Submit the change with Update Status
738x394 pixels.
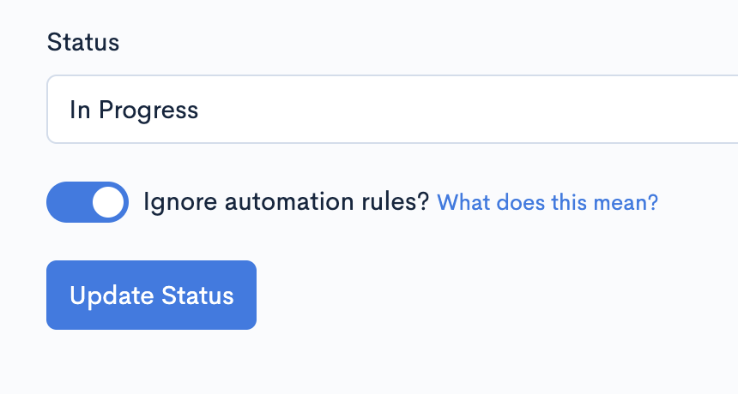point(151,295)
